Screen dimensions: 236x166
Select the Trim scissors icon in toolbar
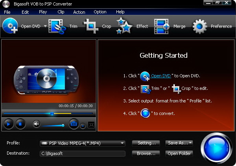click(57, 26)
